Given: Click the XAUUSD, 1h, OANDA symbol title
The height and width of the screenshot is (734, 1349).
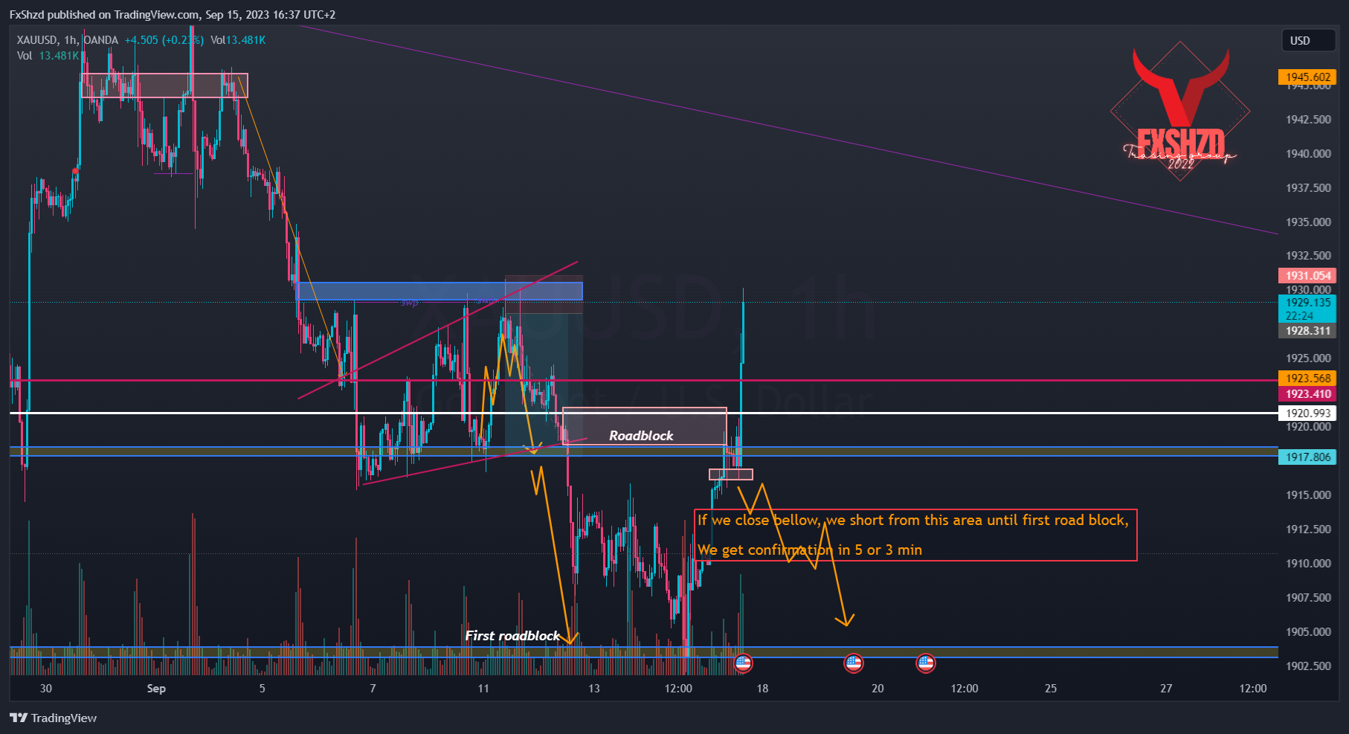Looking at the screenshot, I should point(68,40).
